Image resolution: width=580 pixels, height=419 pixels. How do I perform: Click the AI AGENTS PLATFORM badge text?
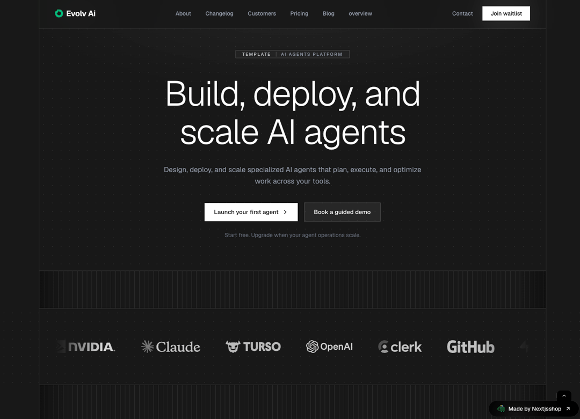pos(311,54)
